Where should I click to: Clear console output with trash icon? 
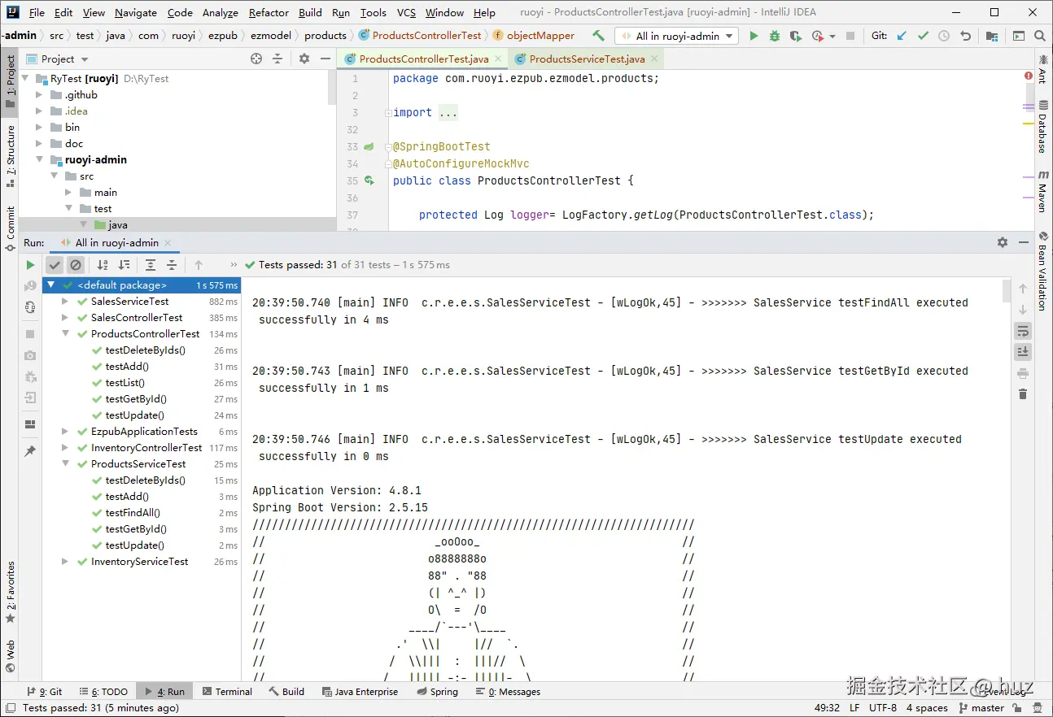point(1023,394)
